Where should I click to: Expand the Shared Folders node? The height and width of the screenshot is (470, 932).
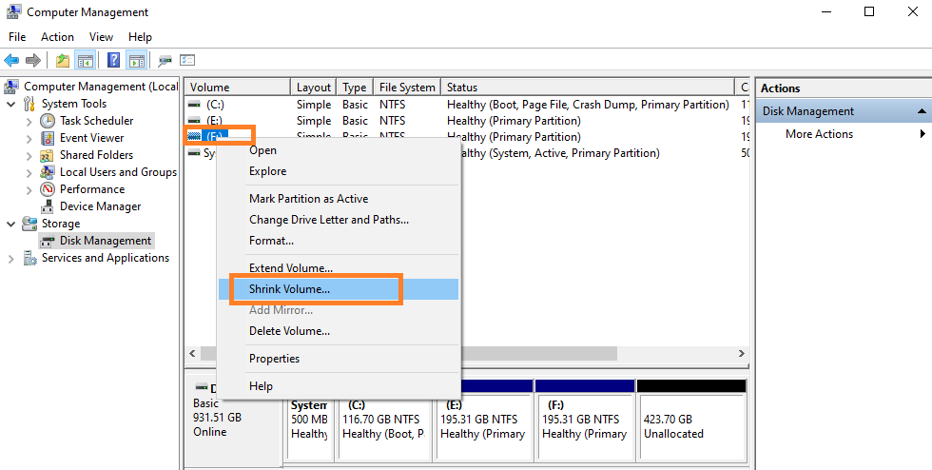coord(29,156)
